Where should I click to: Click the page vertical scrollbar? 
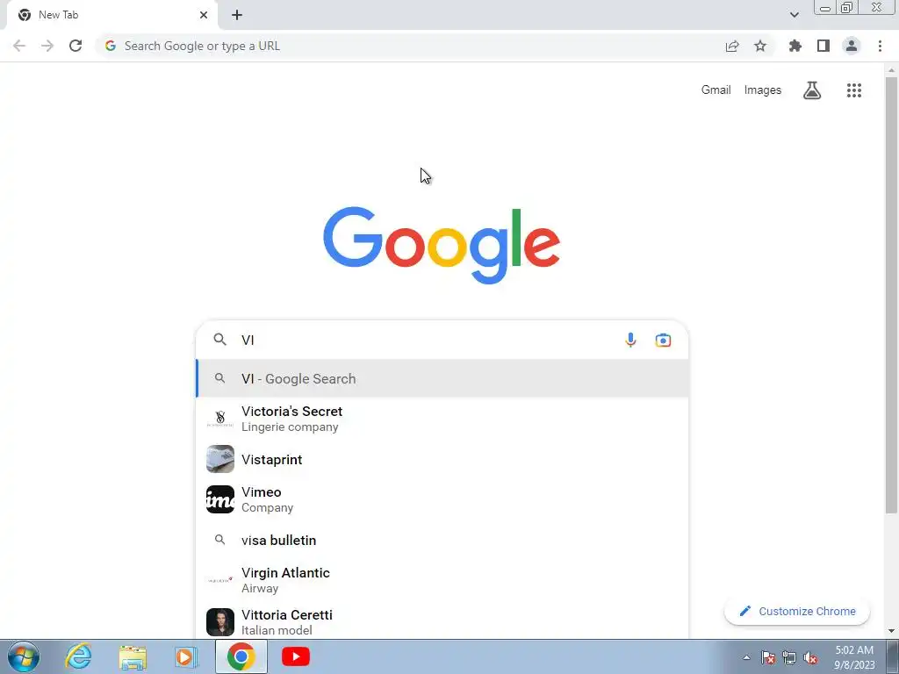(x=891, y=295)
